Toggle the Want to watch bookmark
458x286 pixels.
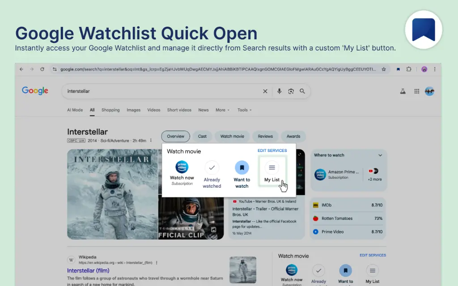(x=242, y=168)
